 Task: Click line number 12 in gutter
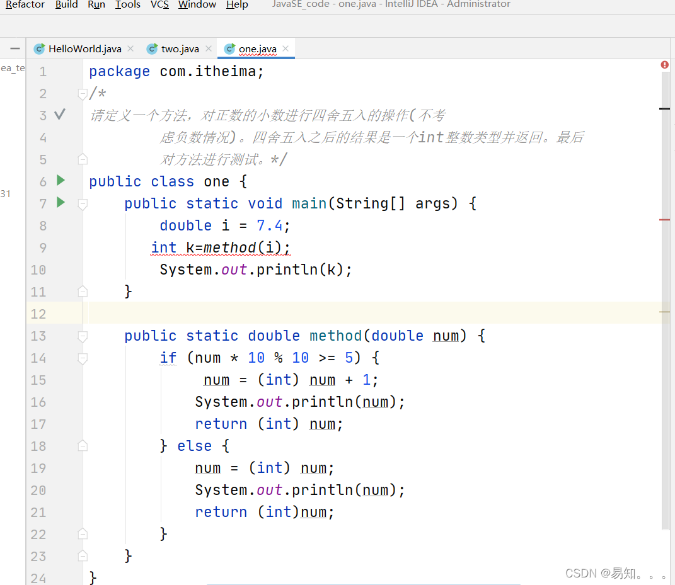click(x=38, y=314)
